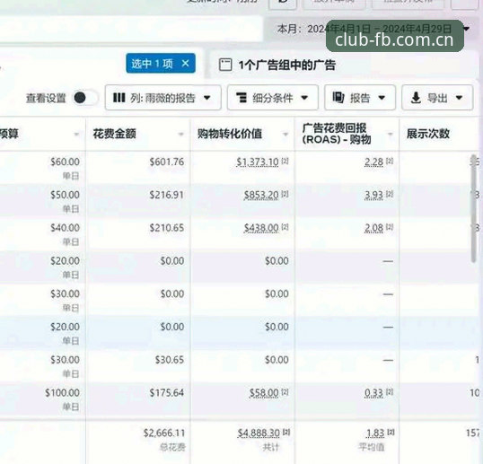Click the 2.08 ROAS value

coord(374,228)
